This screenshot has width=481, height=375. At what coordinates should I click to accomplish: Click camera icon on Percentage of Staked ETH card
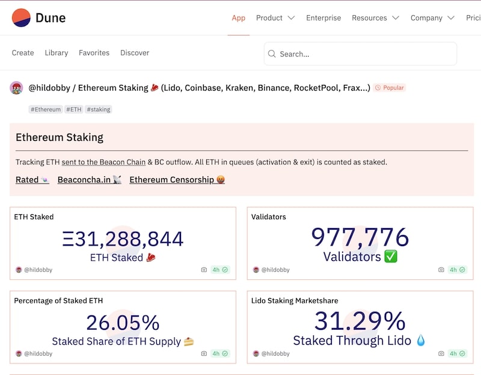pyautogui.click(x=204, y=353)
